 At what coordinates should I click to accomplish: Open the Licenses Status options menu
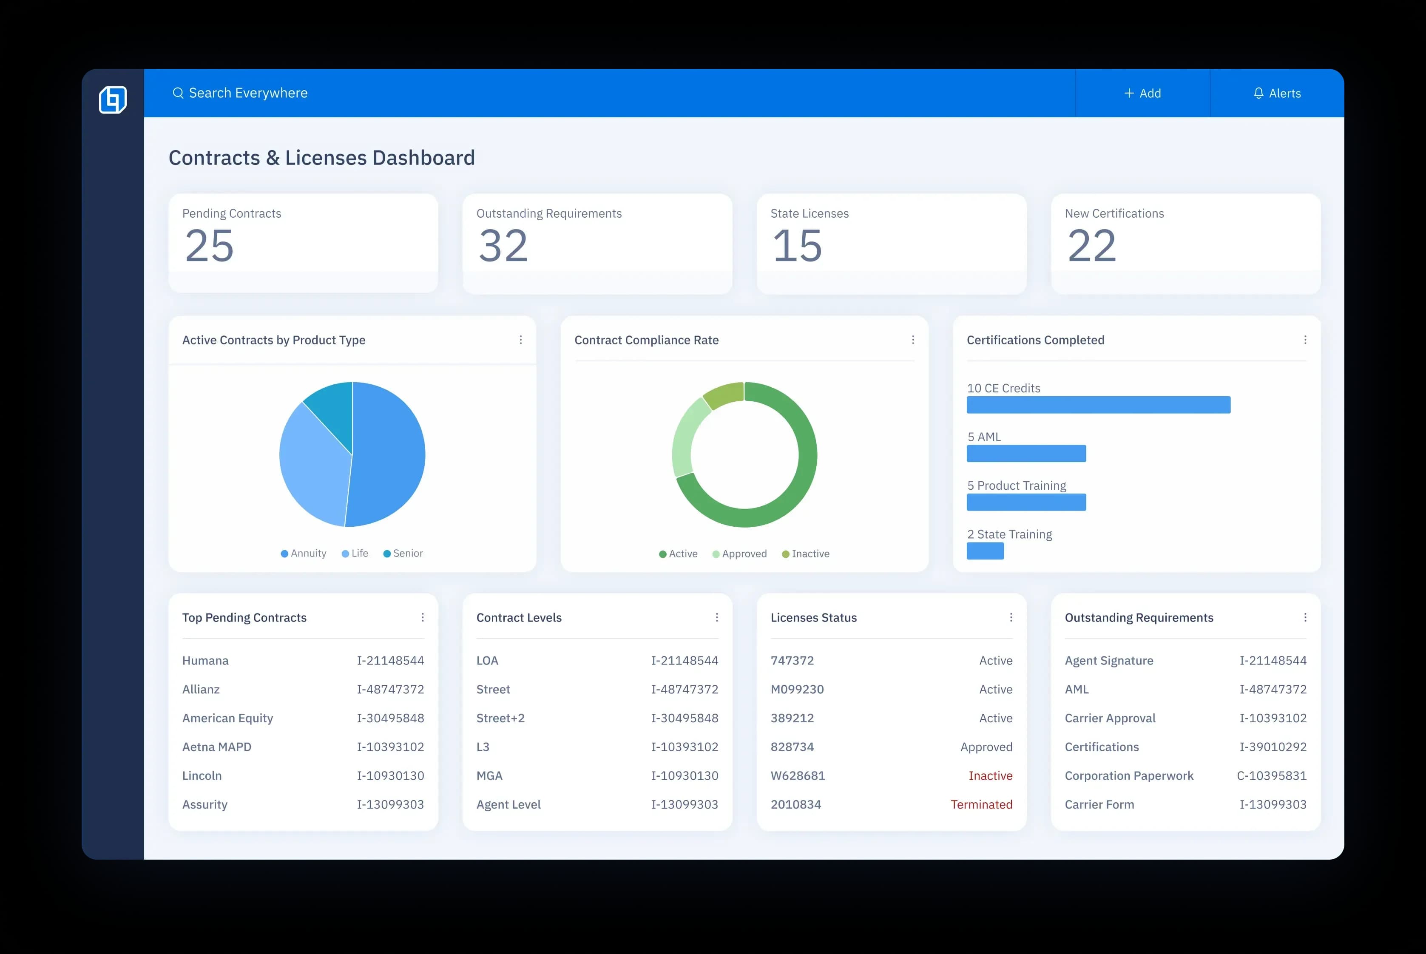(1011, 617)
